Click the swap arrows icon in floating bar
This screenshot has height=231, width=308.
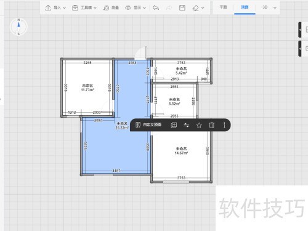(186, 125)
